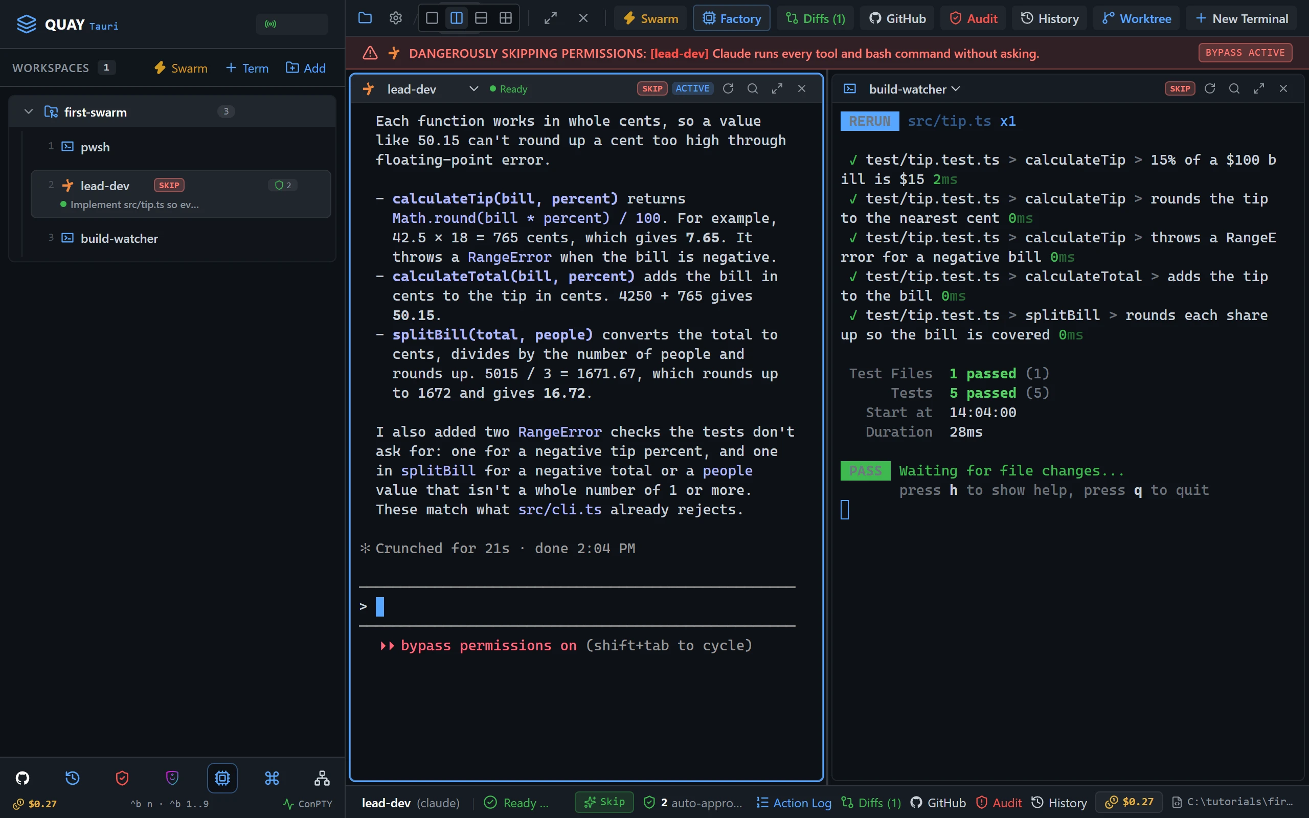Click the network hierarchy icon in the sidebar footer

pyautogui.click(x=322, y=778)
